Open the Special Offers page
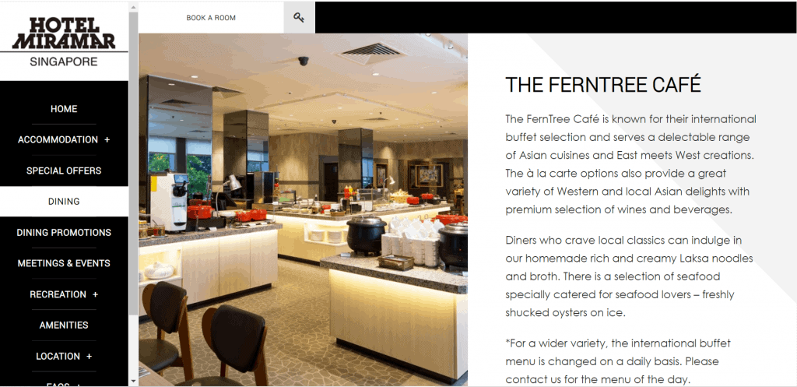Image resolution: width=797 pixels, height=387 pixels. click(x=64, y=171)
